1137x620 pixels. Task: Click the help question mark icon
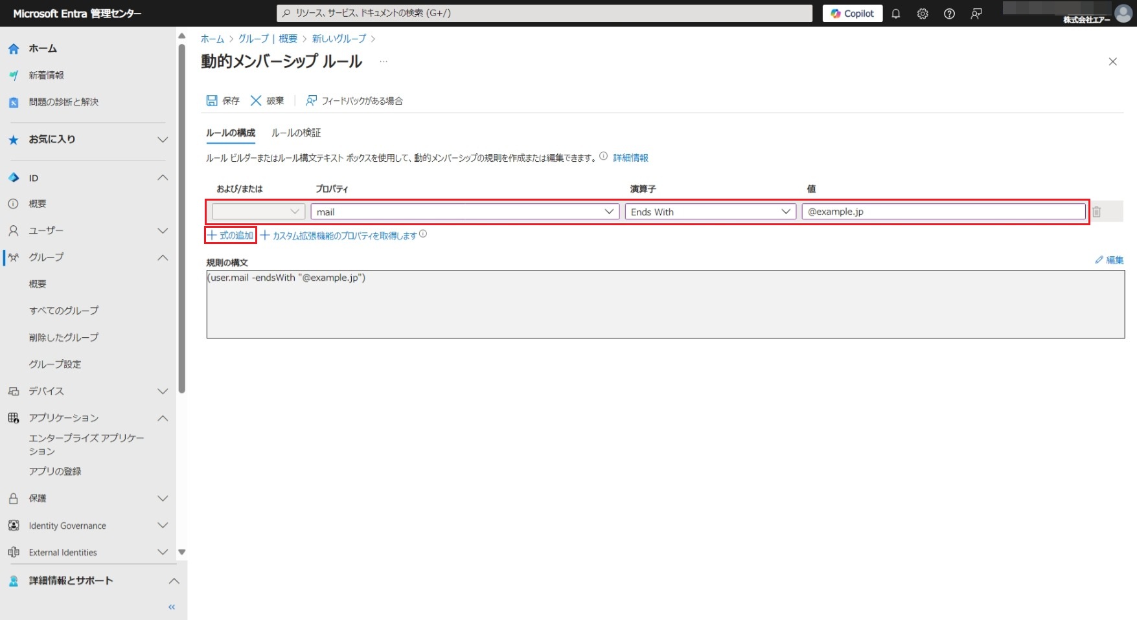(949, 14)
